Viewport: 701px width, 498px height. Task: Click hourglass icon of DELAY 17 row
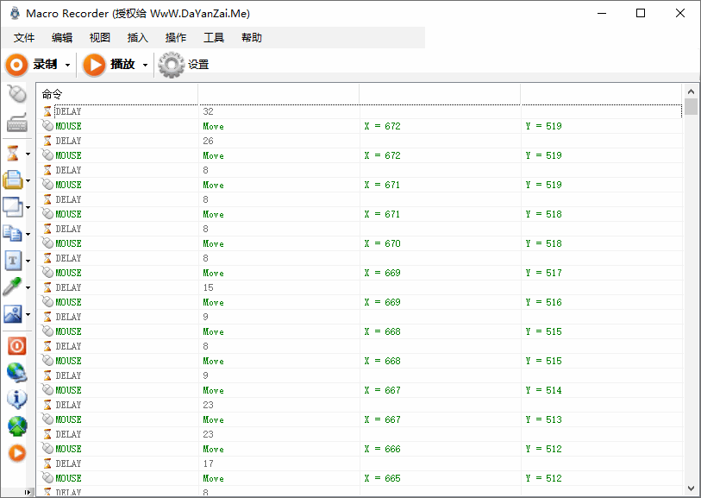pos(47,463)
